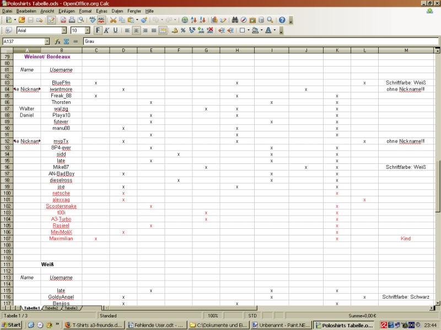Open the Paste options dropdown arrow
This screenshot has width=441, height=330.
[137, 20]
